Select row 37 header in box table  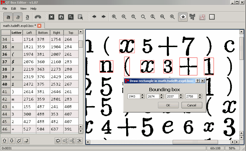pos(6,62)
